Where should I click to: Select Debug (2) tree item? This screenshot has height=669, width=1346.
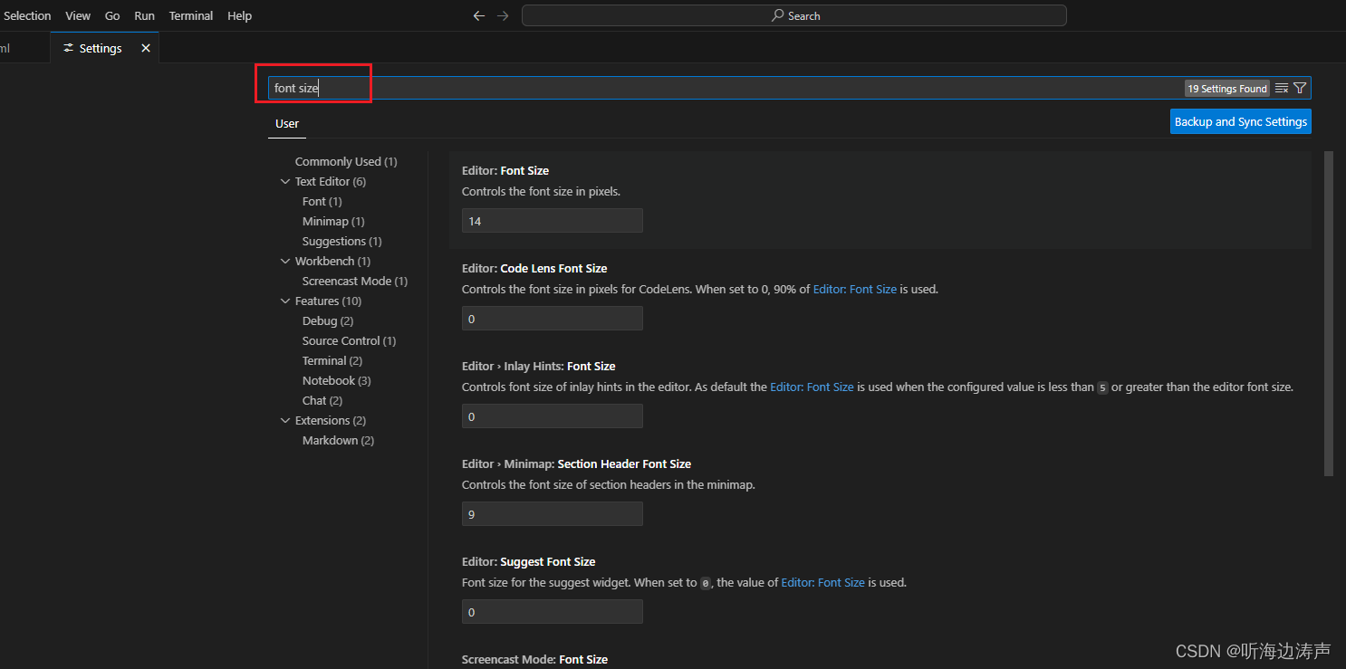(328, 320)
